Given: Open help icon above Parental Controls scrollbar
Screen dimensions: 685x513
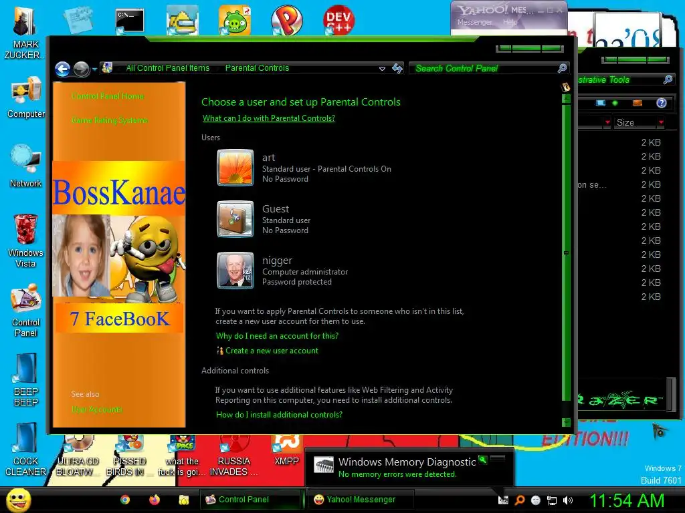Looking at the screenshot, I should pyautogui.click(x=566, y=87).
